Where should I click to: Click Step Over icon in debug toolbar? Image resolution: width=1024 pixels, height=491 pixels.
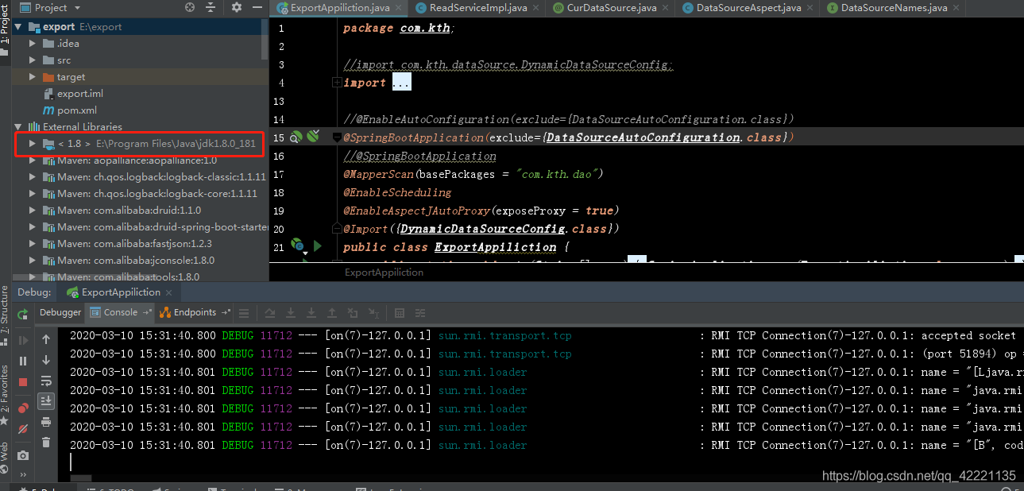(x=271, y=313)
